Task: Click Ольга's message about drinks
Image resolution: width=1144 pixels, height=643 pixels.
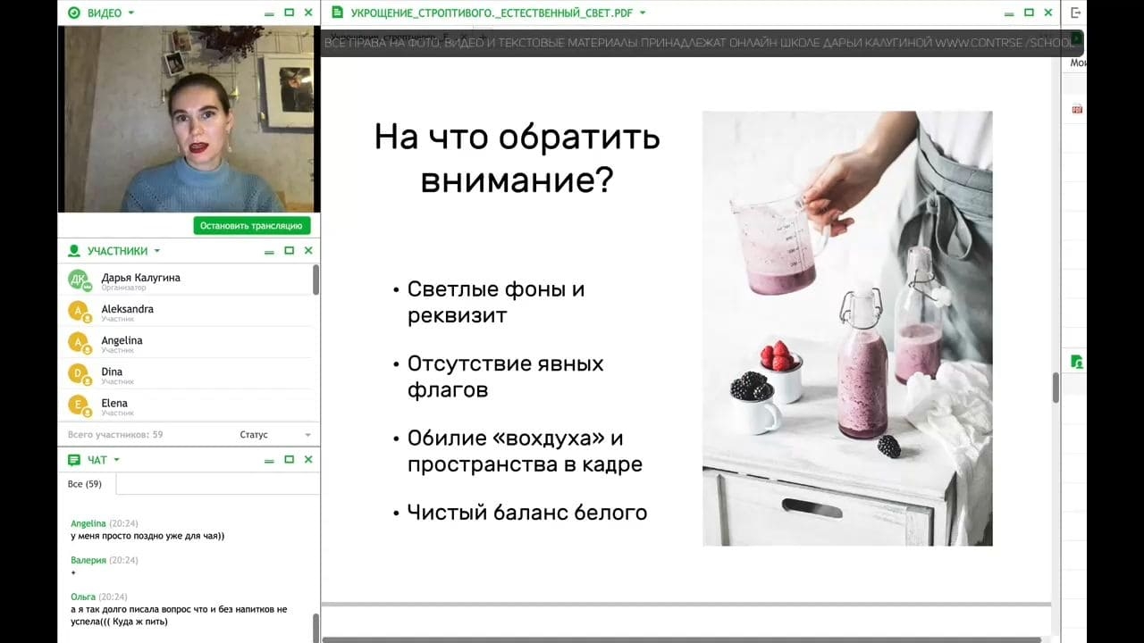Action: [x=179, y=615]
